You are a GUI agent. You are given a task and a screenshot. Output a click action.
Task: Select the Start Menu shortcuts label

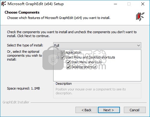click(87, 62)
